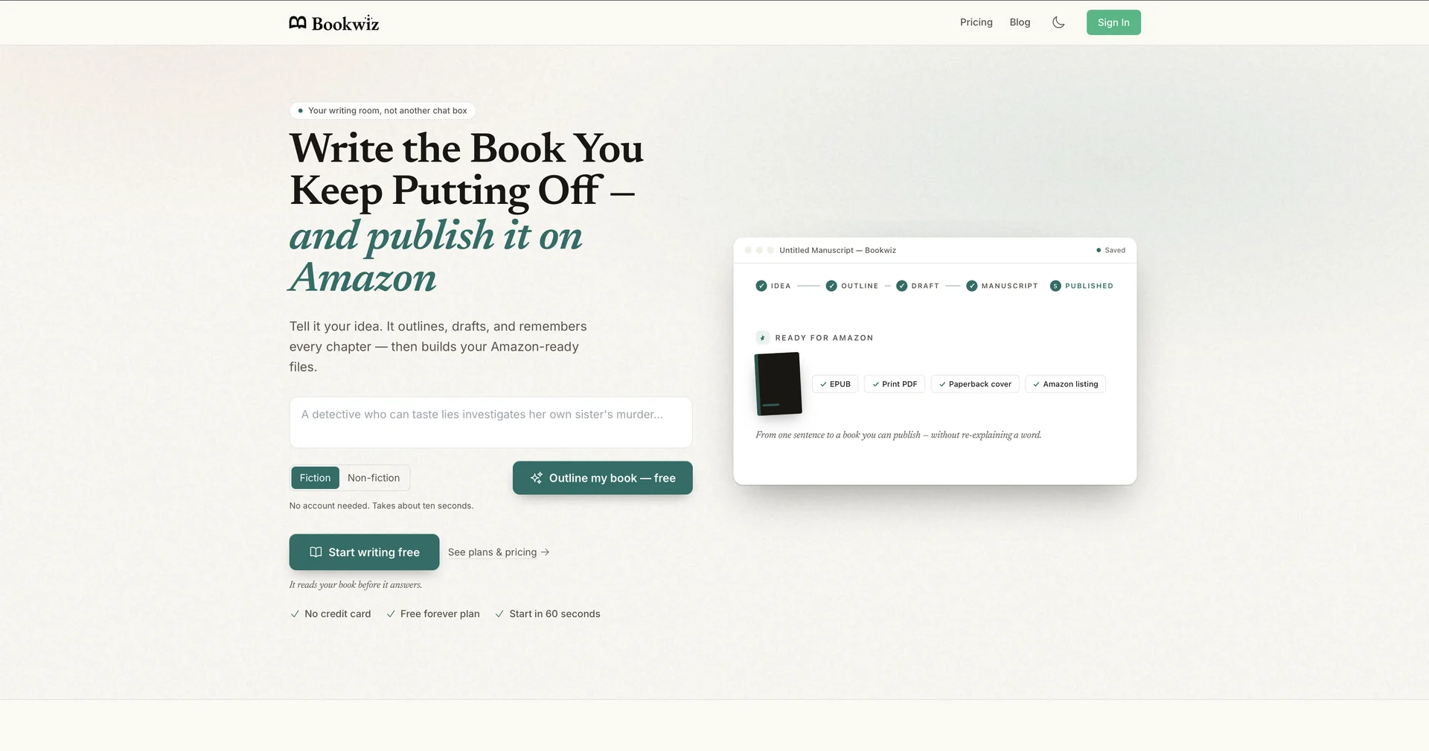1429x751 pixels.
Task: Click the EPUB file chip
Action: click(x=835, y=384)
